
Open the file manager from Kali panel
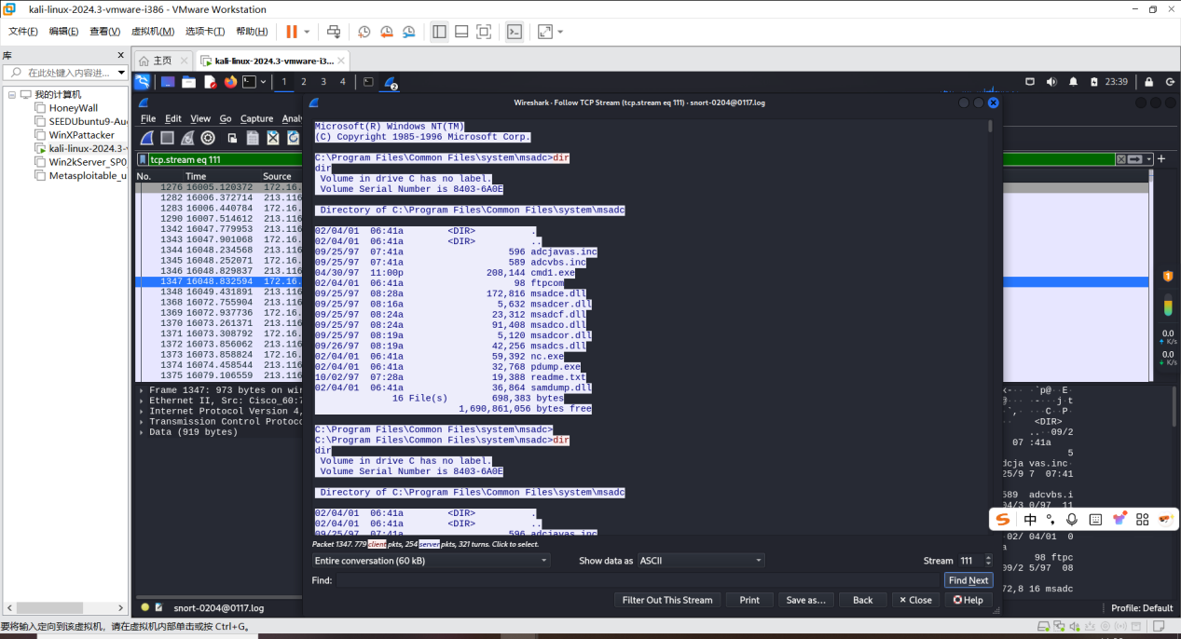[188, 82]
